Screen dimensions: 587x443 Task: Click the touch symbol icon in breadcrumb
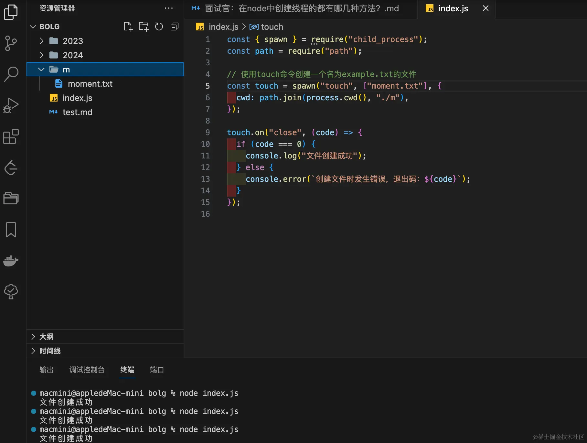[254, 27]
